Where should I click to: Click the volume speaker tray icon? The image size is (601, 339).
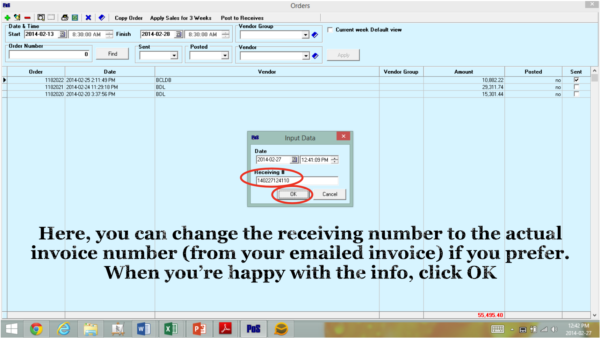[x=554, y=329]
